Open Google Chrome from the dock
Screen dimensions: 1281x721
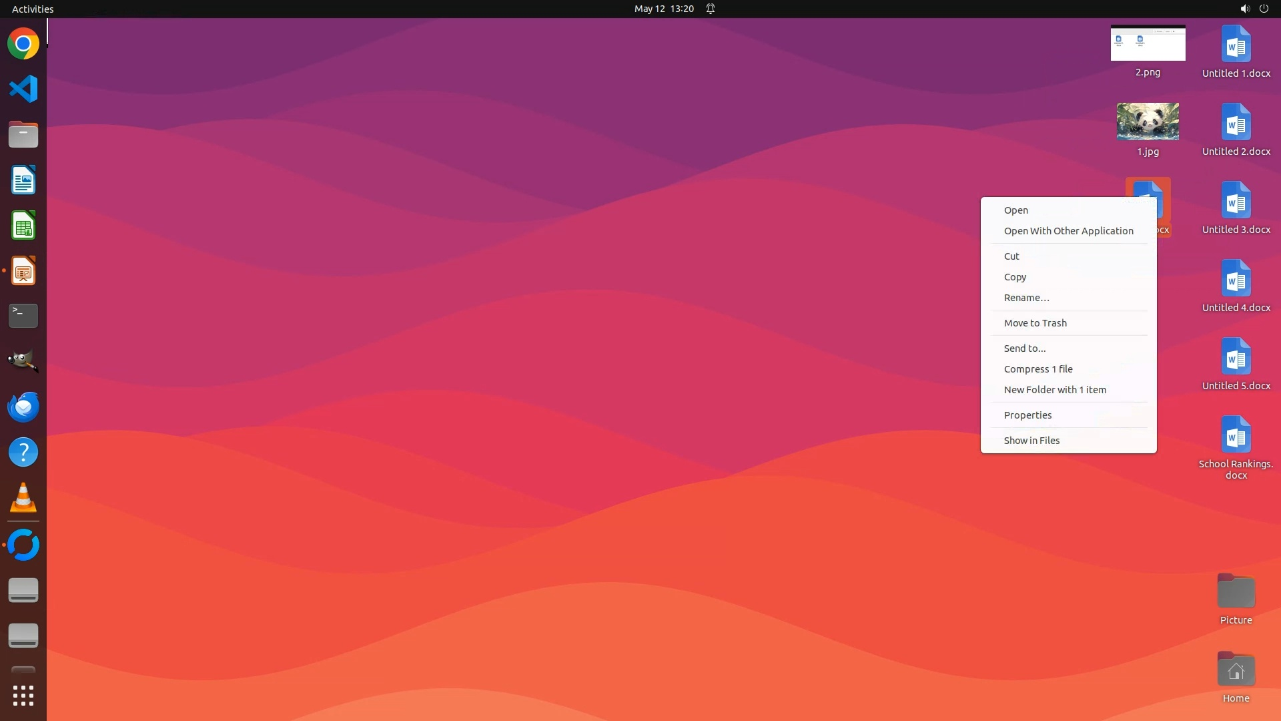point(23,44)
